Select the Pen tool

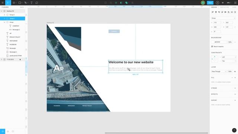click(26, 3)
